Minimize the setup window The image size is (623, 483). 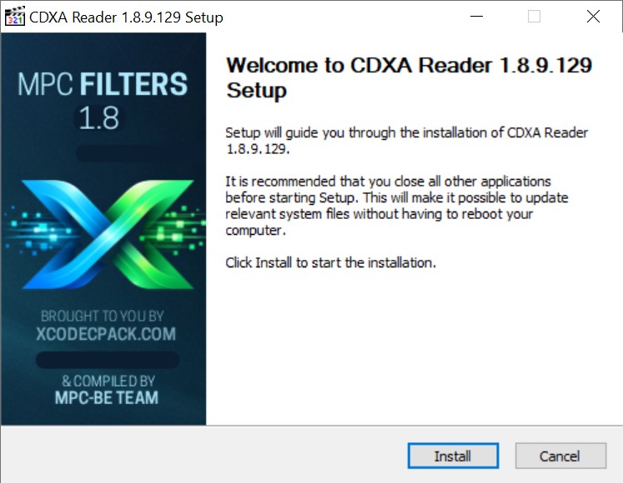tap(476, 17)
